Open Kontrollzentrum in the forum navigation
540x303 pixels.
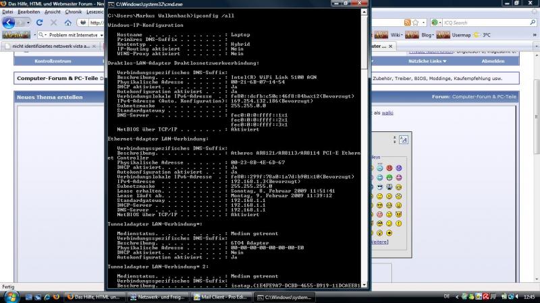coord(53,61)
